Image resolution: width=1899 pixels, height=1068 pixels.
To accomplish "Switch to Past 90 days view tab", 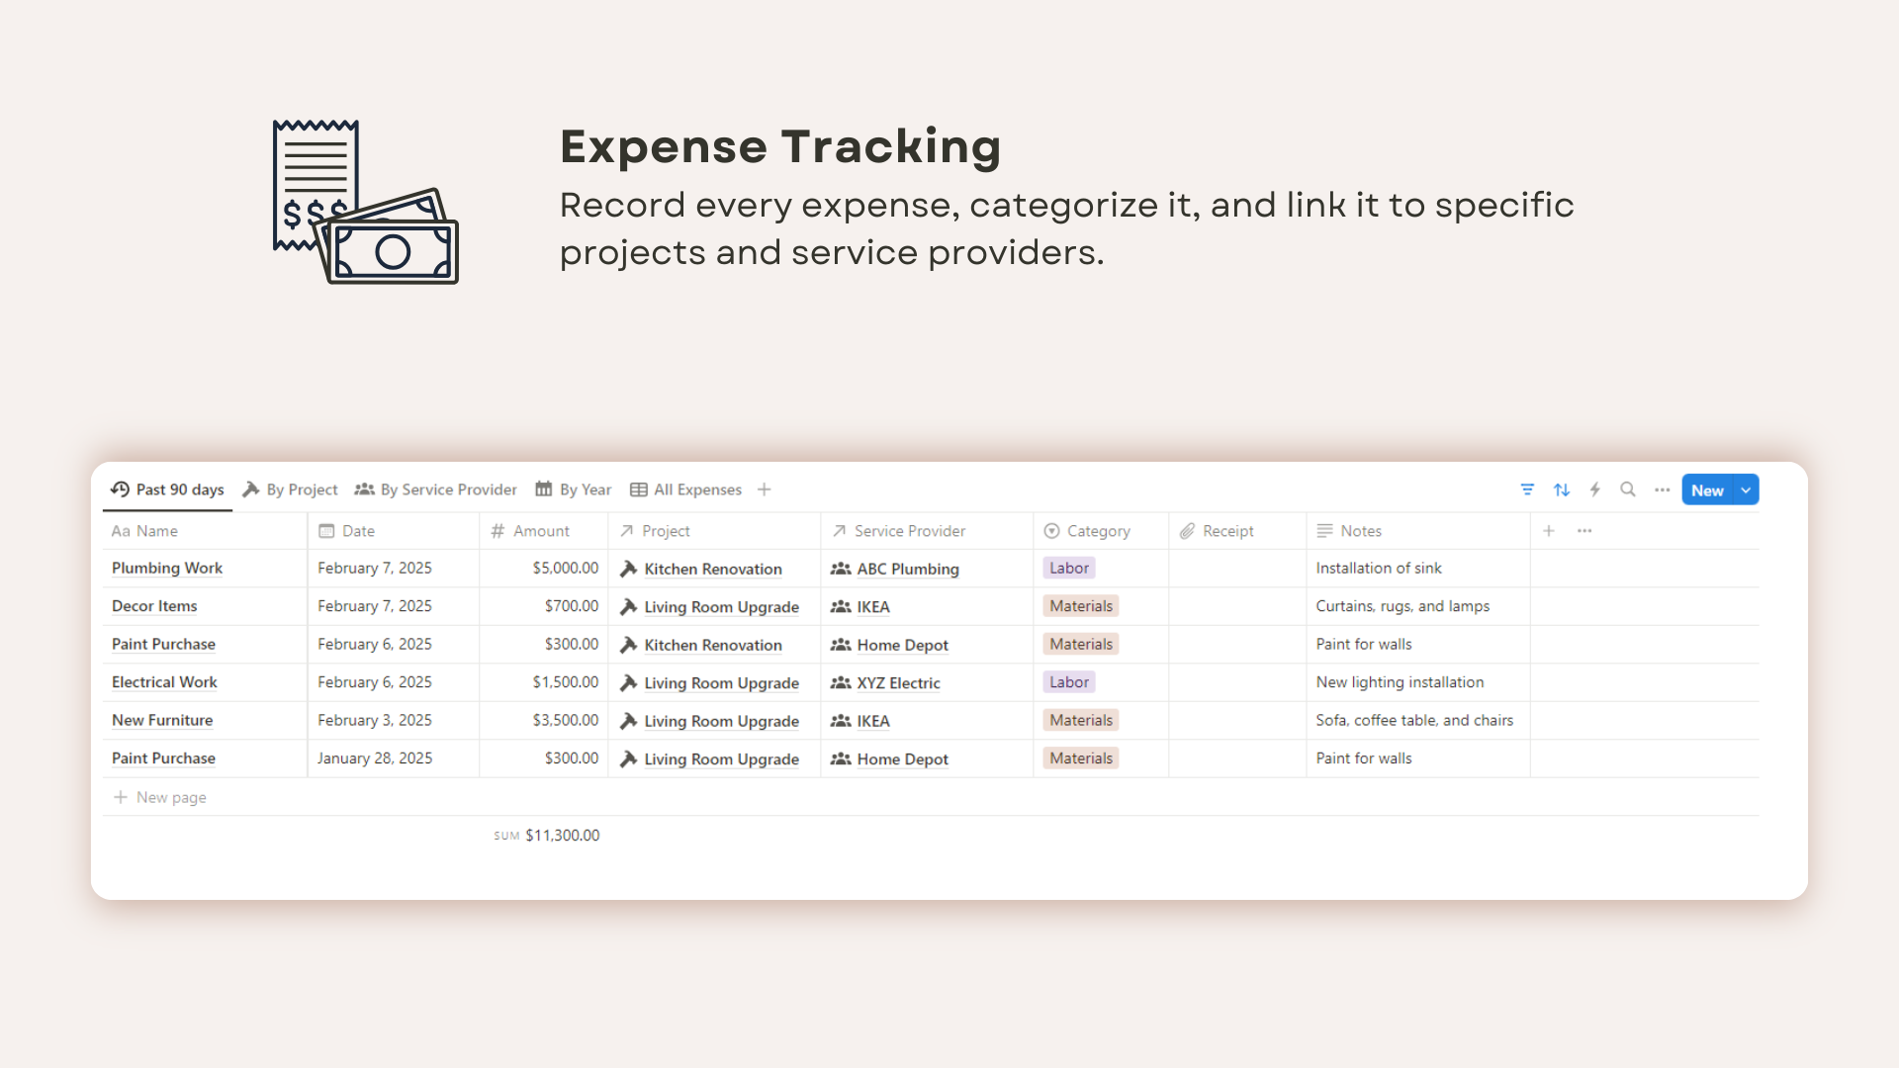I will tap(167, 489).
